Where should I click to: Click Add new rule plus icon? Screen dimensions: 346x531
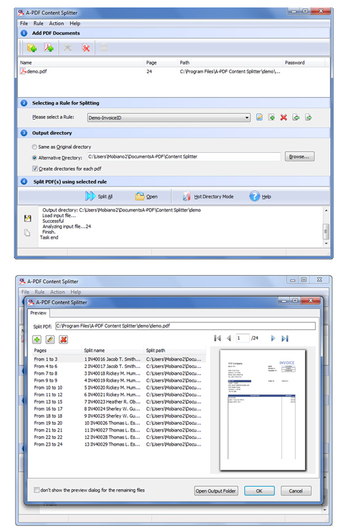point(271,117)
